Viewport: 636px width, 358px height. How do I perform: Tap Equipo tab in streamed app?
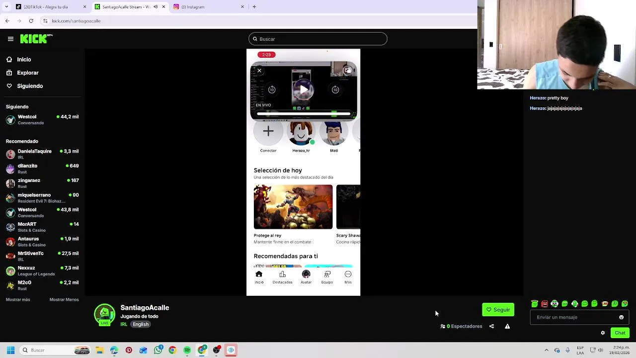(x=327, y=277)
